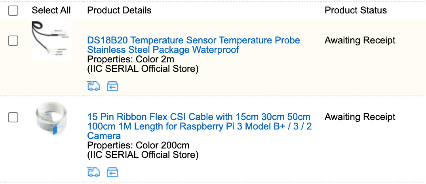
Task: Click the store name under the DS18B20 sensor
Action: (x=143, y=69)
